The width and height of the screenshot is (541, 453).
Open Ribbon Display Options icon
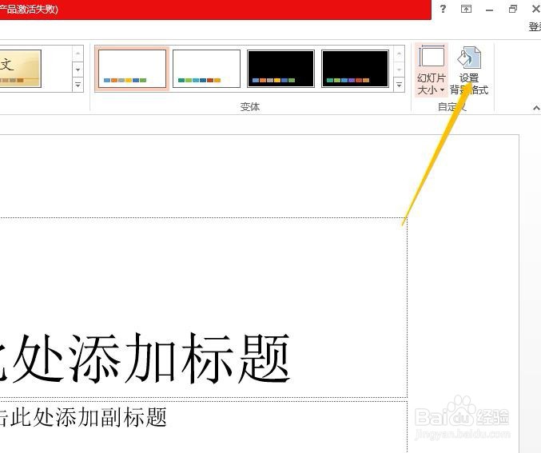click(466, 9)
